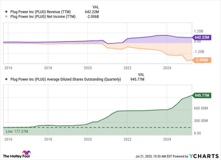
Task: Click the 1.20B y-axis label
Action: coord(199,31)
